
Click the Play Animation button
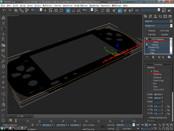click(146, 125)
